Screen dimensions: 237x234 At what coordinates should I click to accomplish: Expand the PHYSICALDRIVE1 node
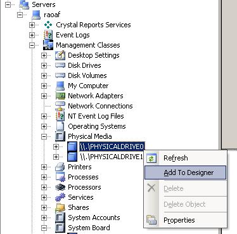click(56, 157)
